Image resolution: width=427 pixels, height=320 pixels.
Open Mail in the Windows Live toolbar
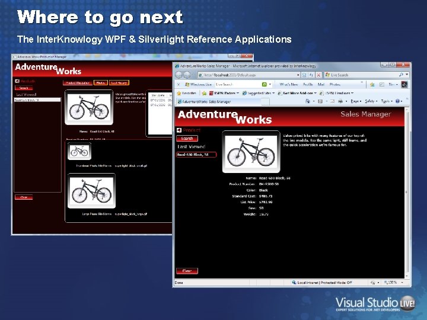pyautogui.click(x=321, y=85)
